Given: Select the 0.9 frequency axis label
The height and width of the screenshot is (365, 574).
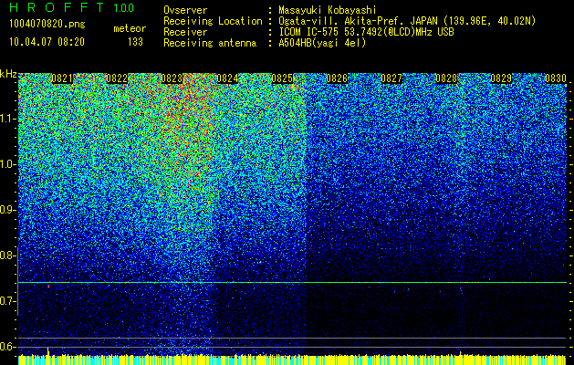Looking at the screenshot, I should tap(7, 210).
